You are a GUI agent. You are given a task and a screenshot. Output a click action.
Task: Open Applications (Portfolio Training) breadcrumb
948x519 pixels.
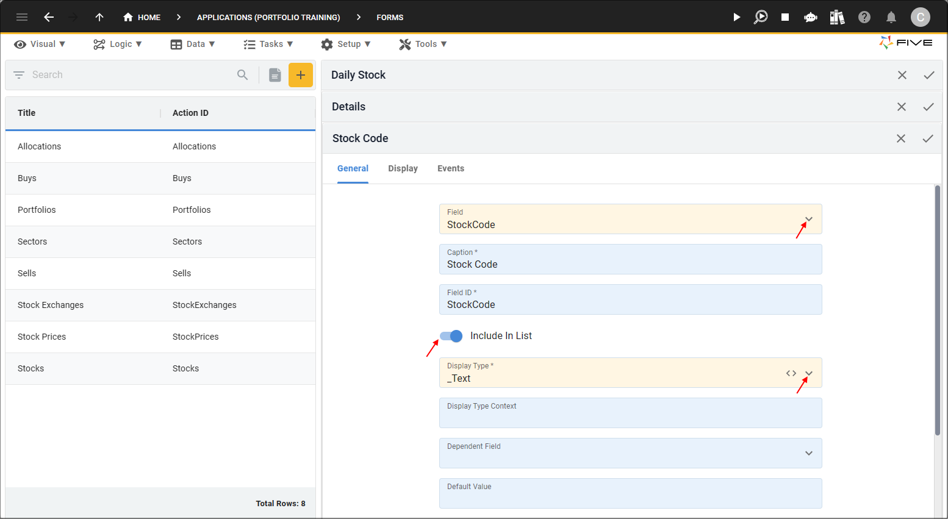coord(268,17)
